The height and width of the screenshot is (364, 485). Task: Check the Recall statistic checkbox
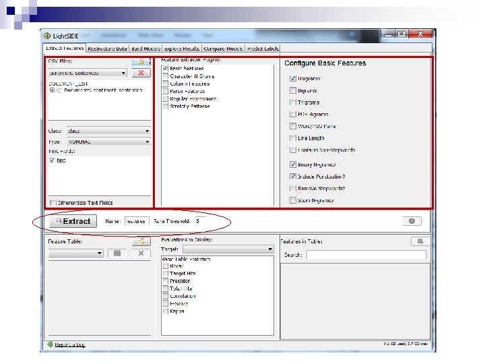click(166, 266)
